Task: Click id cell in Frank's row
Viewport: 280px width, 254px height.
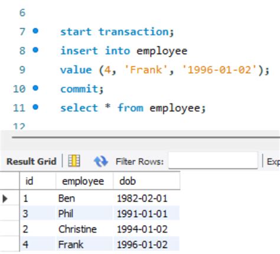Action: tap(38, 245)
